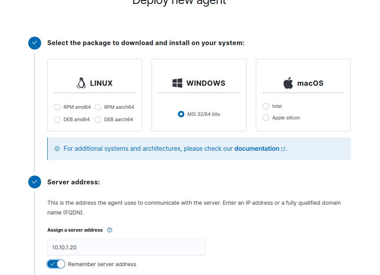This screenshot has height=275, width=380.
Task: Select RPM aarch64 package option
Action: coord(98,107)
